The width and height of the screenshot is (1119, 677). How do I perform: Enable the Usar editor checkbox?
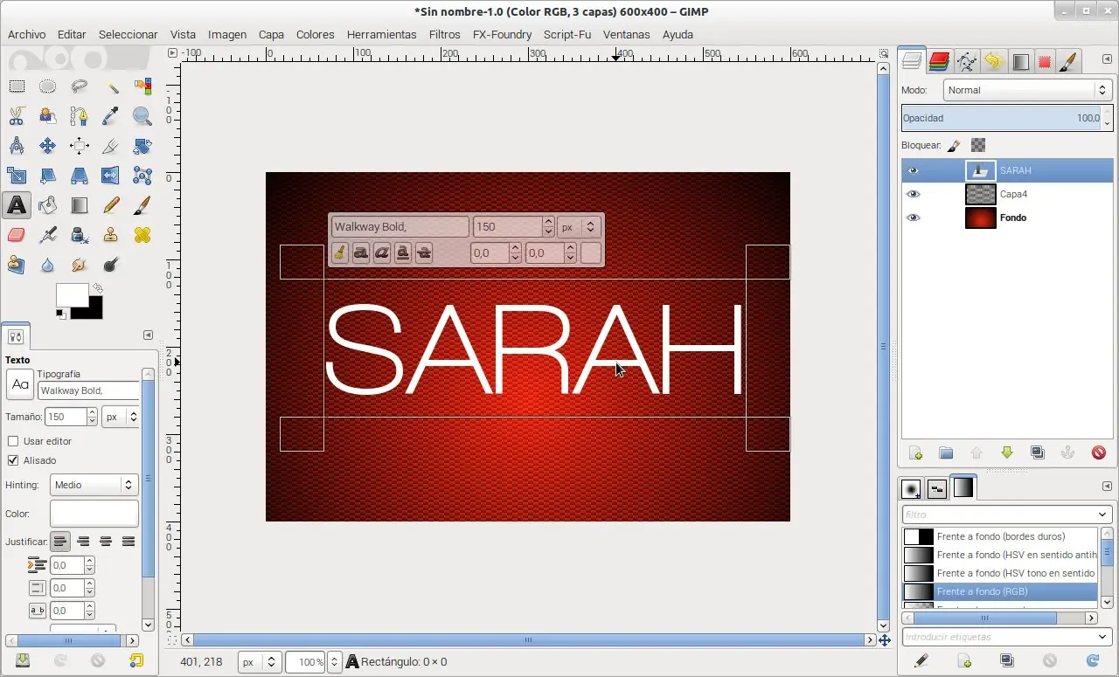13,441
